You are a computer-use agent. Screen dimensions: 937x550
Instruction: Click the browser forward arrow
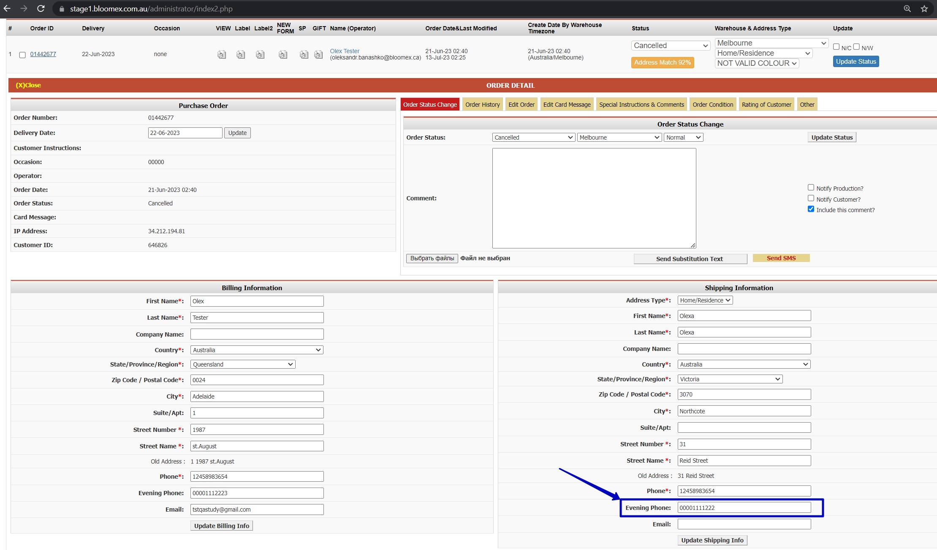point(24,8)
